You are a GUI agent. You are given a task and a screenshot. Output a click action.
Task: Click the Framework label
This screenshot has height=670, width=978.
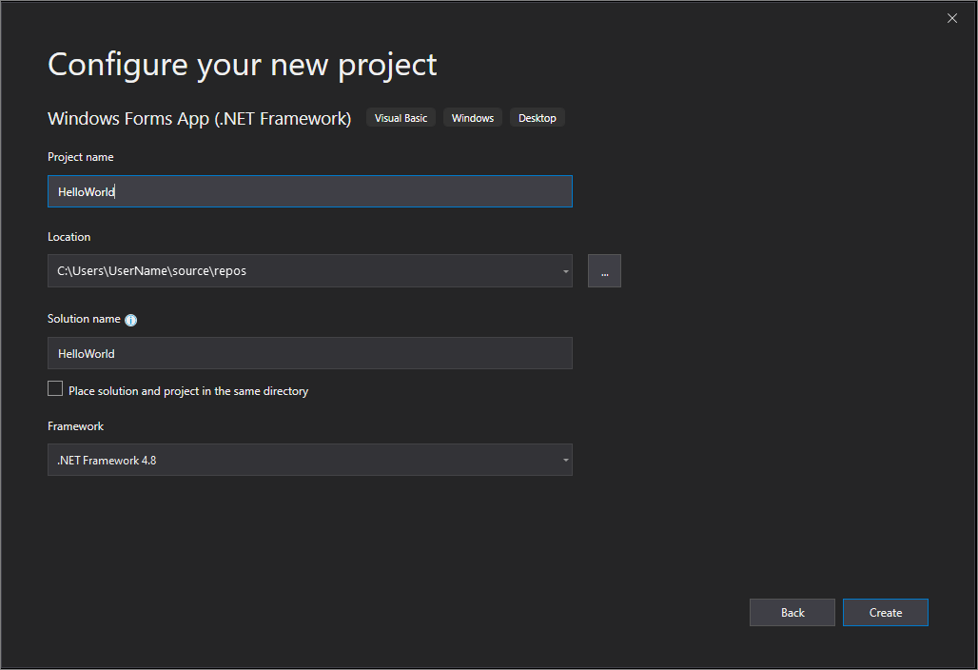pyautogui.click(x=76, y=426)
